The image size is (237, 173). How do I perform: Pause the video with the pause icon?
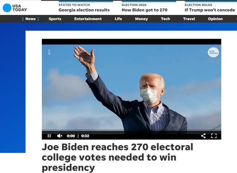pos(49,136)
